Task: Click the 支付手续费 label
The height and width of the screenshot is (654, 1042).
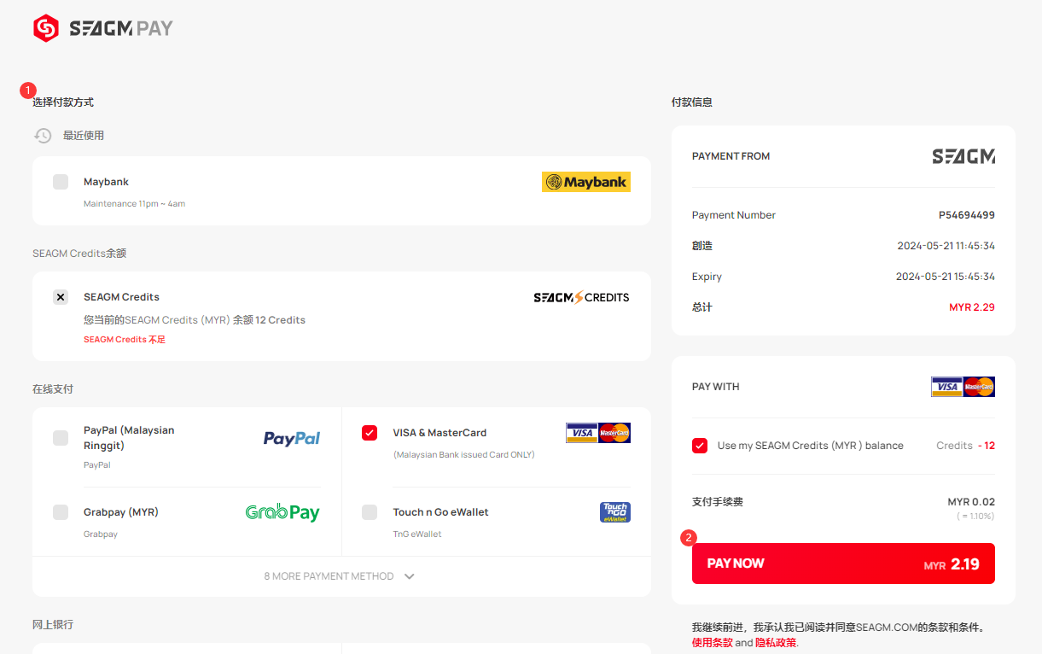Action: [x=718, y=502]
